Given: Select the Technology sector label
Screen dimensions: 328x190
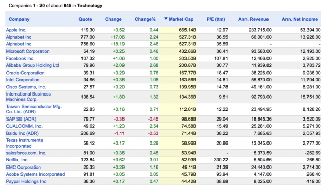Looking at the screenshot, I should tap(90, 6).
